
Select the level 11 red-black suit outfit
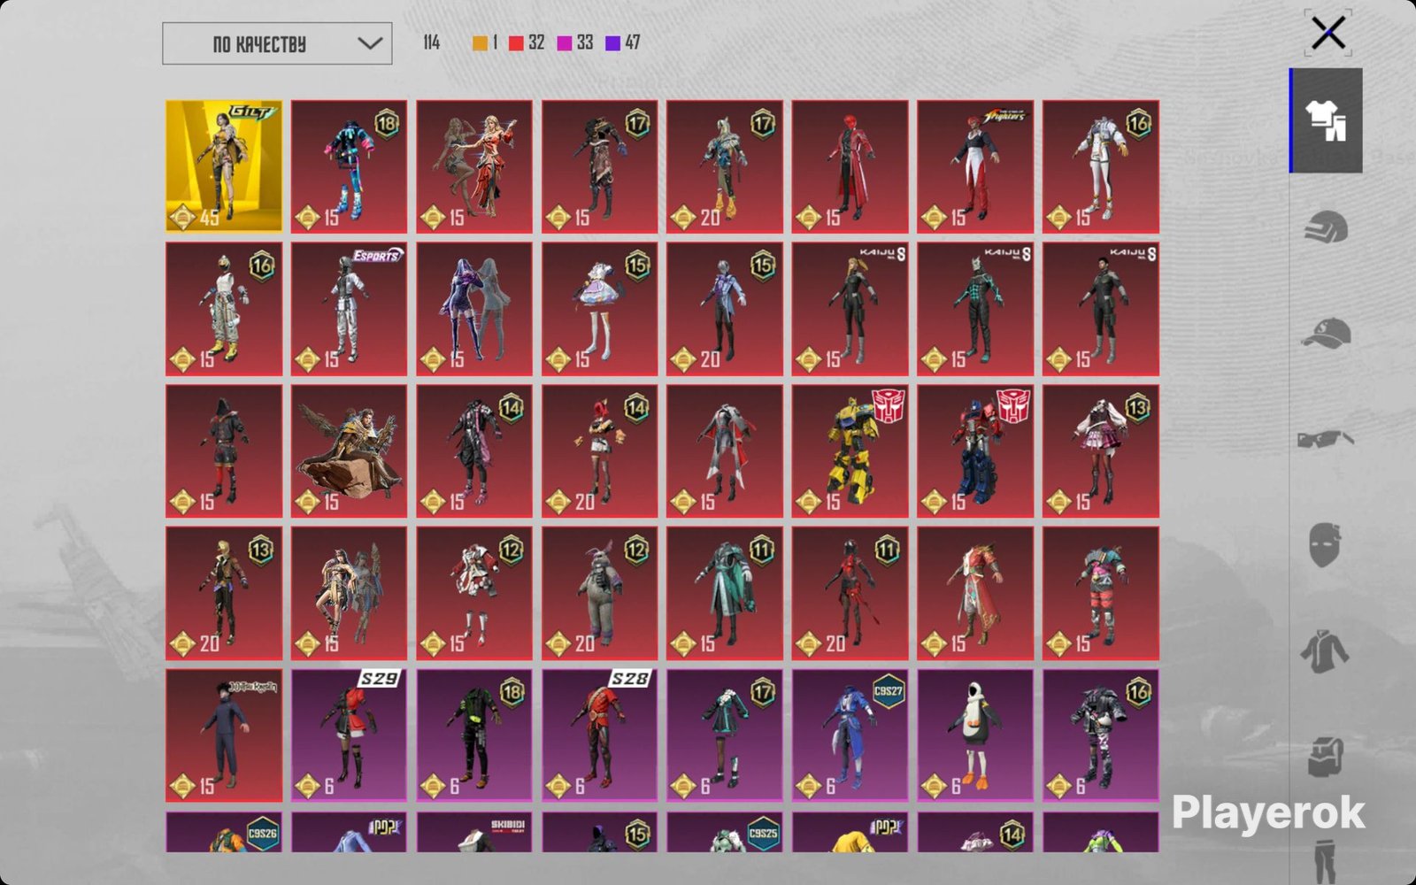click(850, 594)
